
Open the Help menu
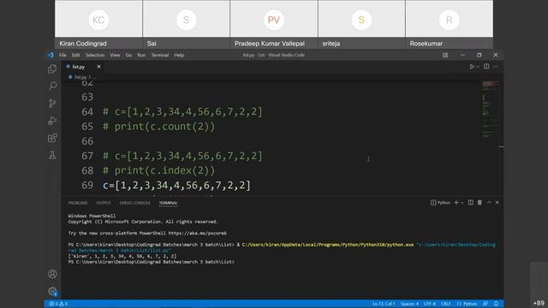click(x=179, y=55)
